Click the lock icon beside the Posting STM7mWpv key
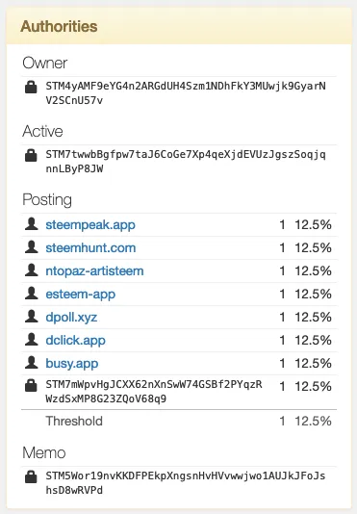Screen dimensions: 357x514 point(31,385)
